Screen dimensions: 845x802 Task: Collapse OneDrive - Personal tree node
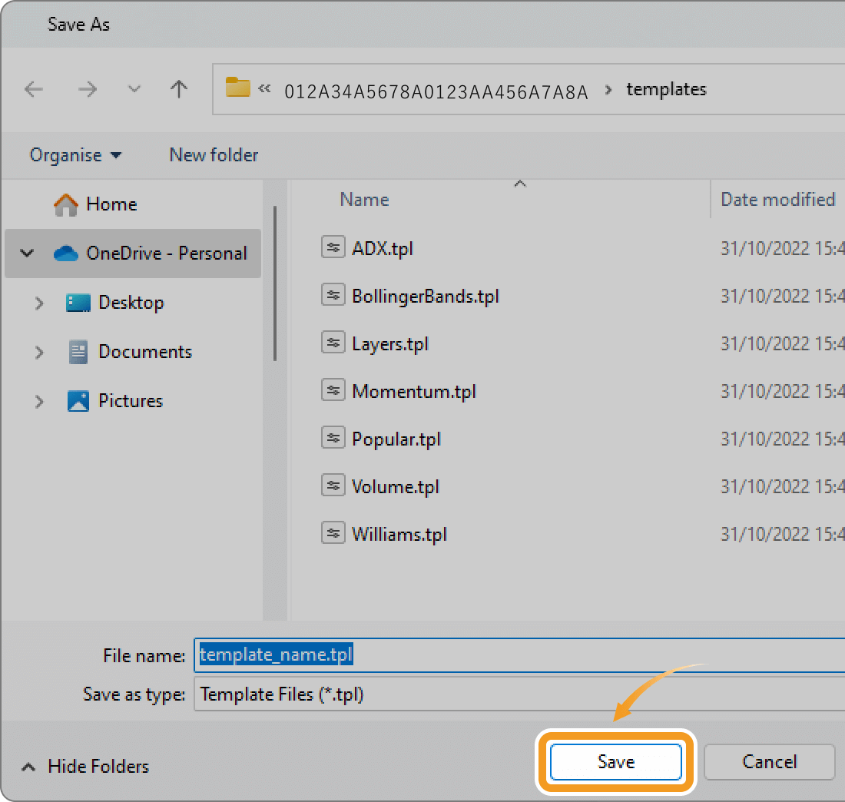[27, 253]
